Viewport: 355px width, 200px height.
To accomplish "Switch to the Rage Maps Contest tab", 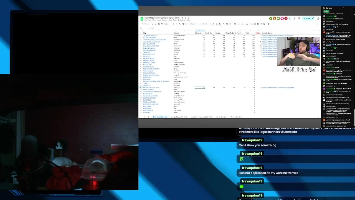I will tap(160, 117).
